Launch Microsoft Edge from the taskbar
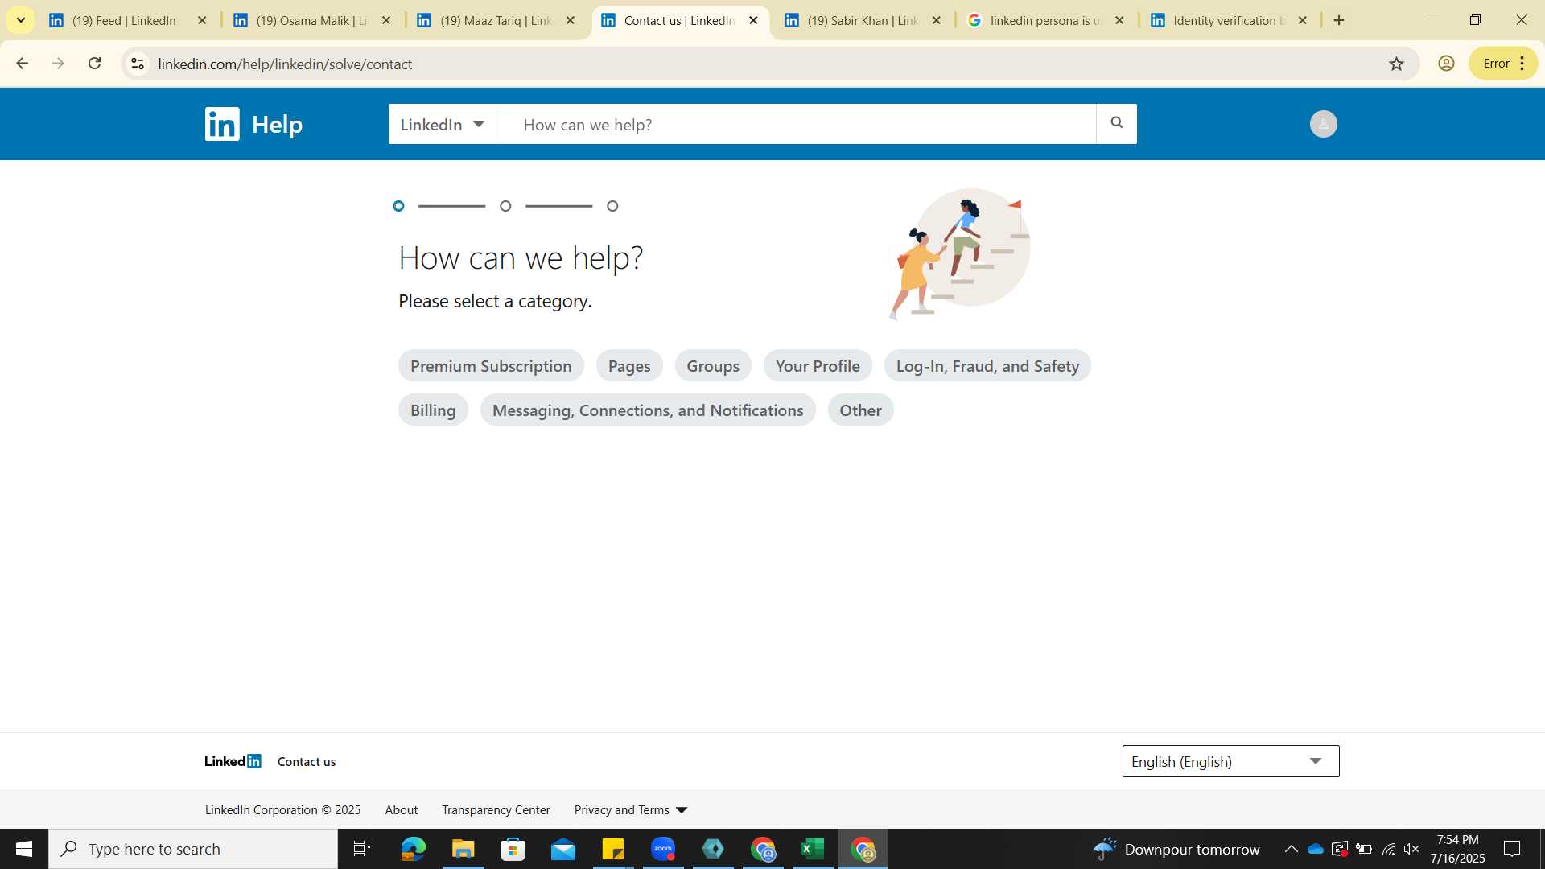 (x=413, y=849)
